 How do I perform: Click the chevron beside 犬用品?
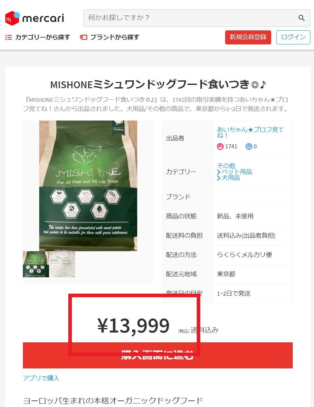click(x=219, y=178)
